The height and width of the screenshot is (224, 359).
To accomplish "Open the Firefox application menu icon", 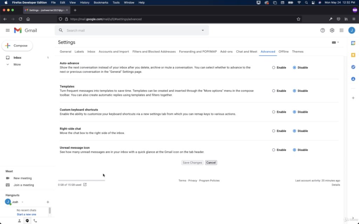I will 354,19.
